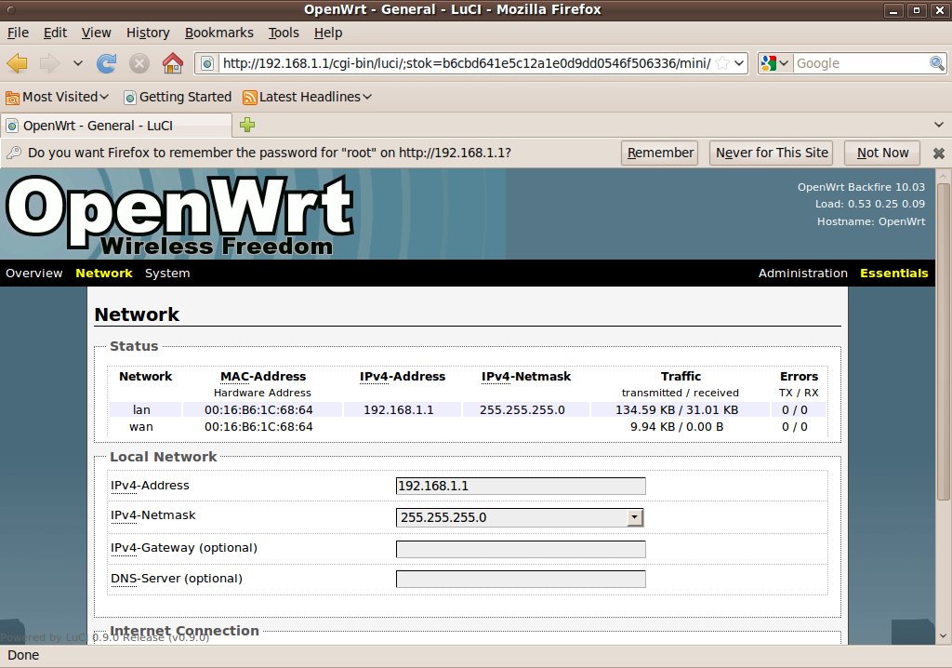Image resolution: width=952 pixels, height=668 pixels.
Task: Switch to the System tab
Action: (167, 273)
